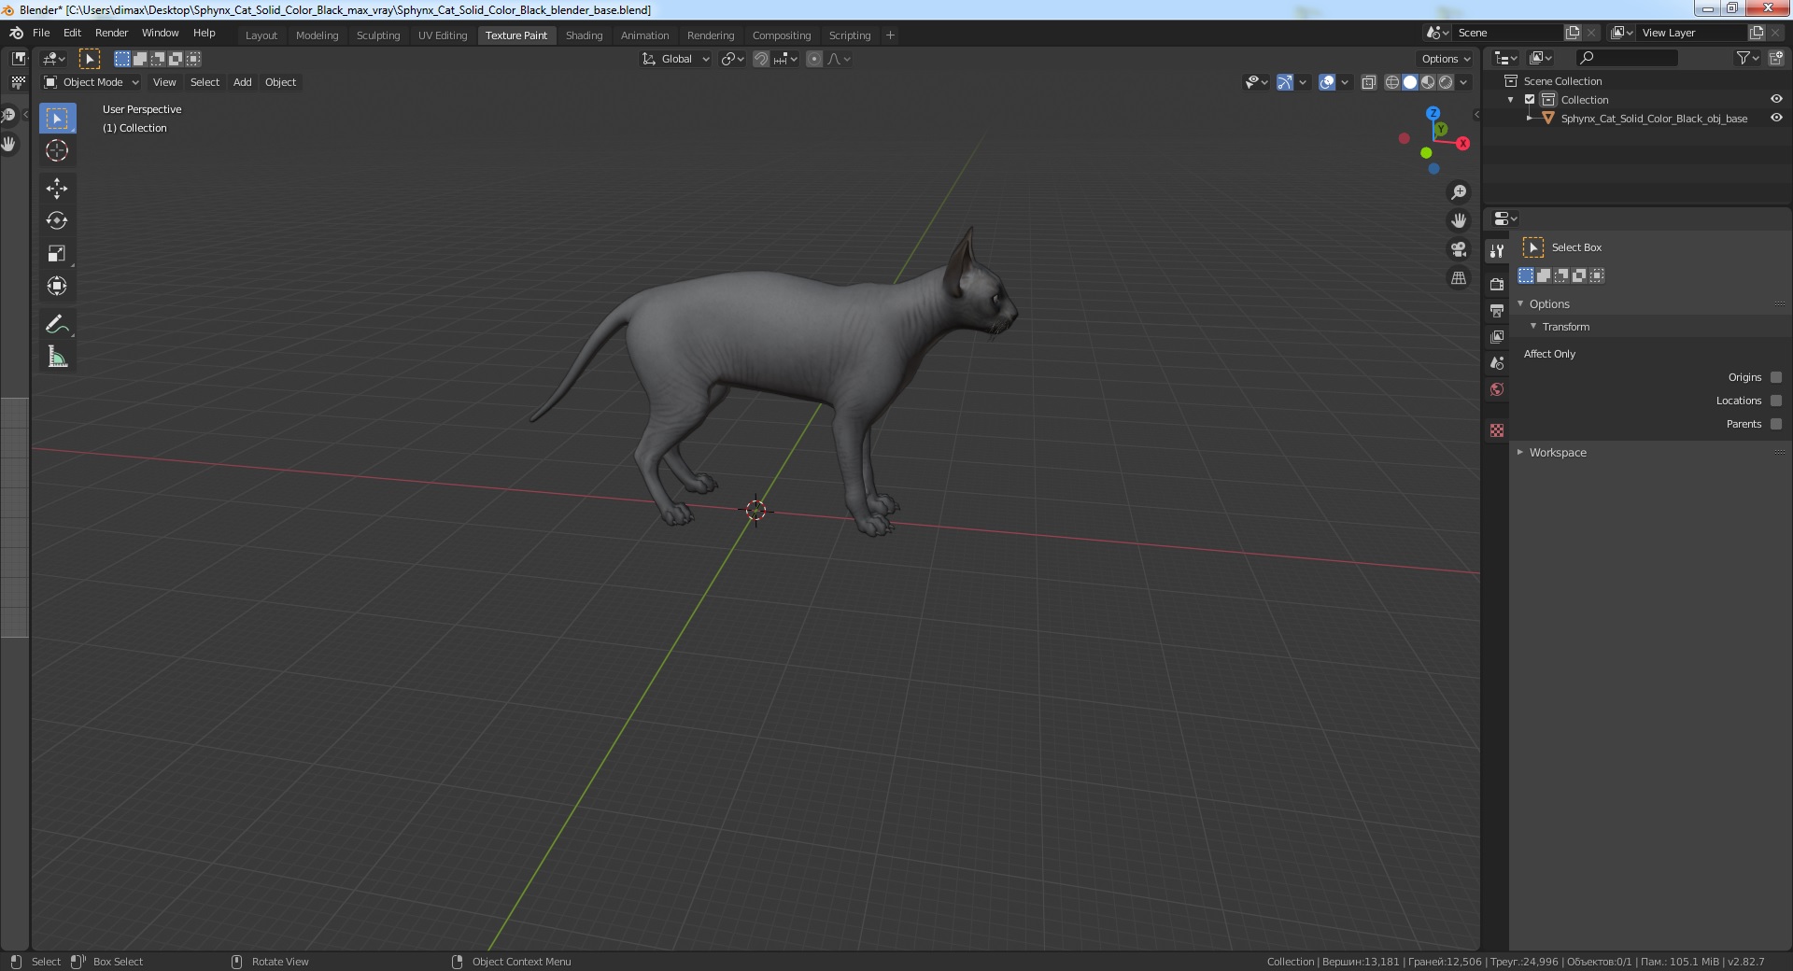The height and width of the screenshot is (971, 1793).
Task: Open View Layer properties tab
Action: (1497, 336)
